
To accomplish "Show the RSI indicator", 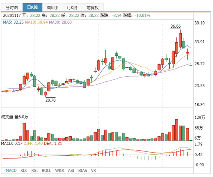I will 34,170.
